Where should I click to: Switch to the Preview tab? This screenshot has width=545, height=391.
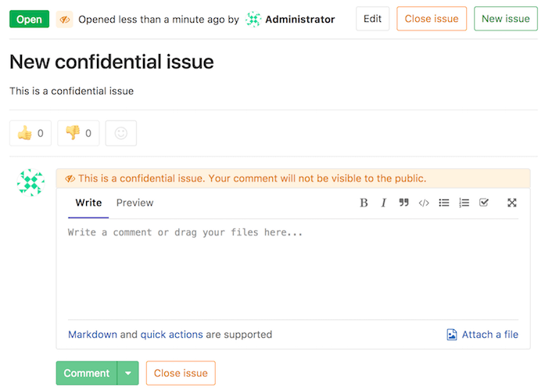click(x=134, y=203)
